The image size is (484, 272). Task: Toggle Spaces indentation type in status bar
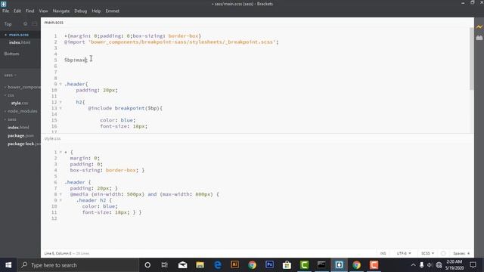[x=459, y=253]
